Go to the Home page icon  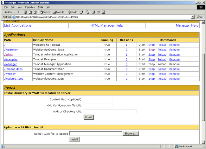[x=35, y=12]
